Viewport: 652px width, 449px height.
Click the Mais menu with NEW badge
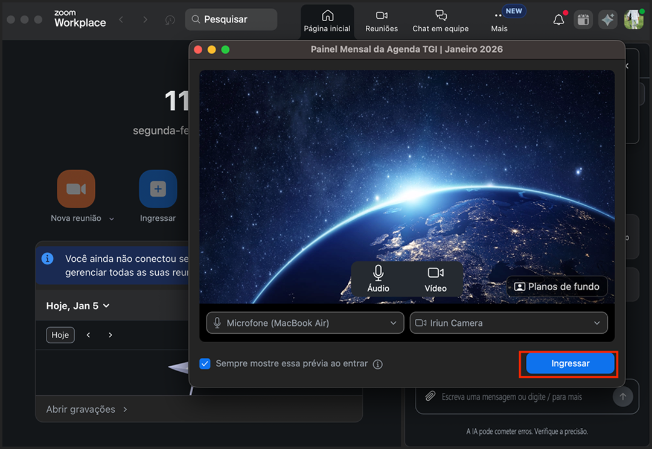[x=499, y=21]
